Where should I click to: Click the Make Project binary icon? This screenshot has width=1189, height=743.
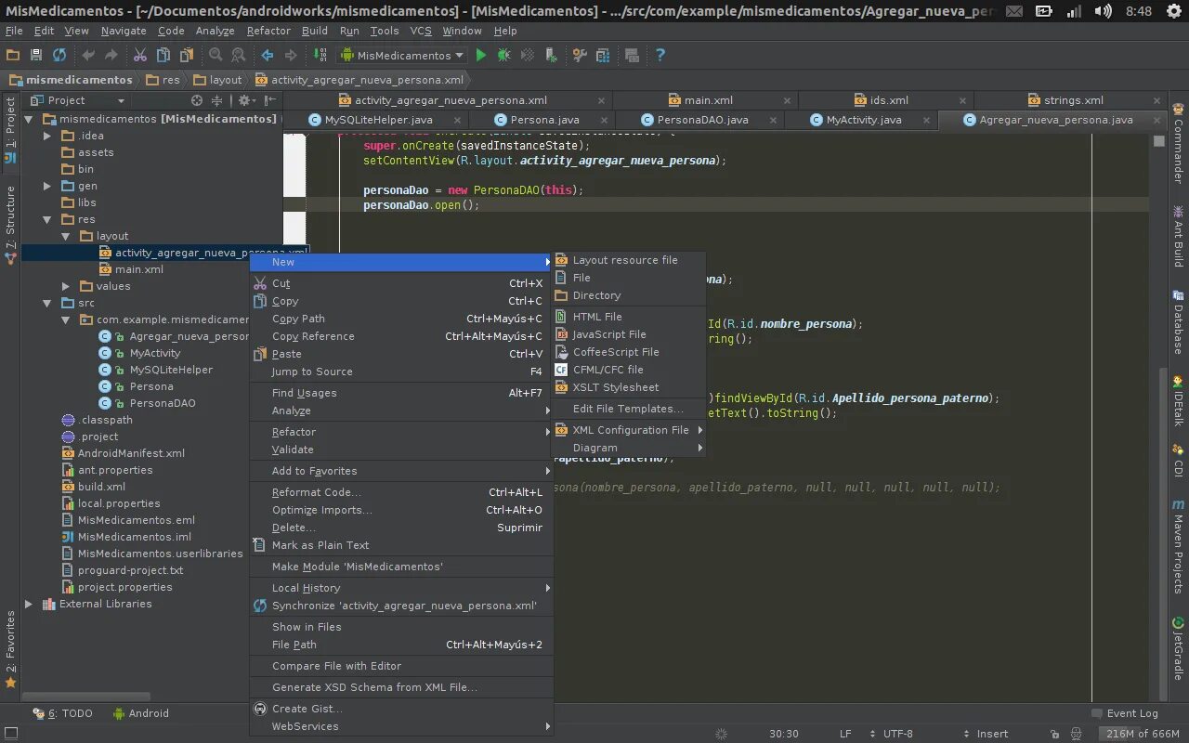point(320,56)
